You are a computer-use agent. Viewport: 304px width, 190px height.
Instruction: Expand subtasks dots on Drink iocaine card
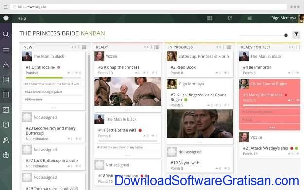click(x=54, y=107)
